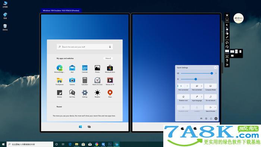The width and height of the screenshot is (261, 147).
Task: Expand project display tile chevron
Action: [201, 86]
